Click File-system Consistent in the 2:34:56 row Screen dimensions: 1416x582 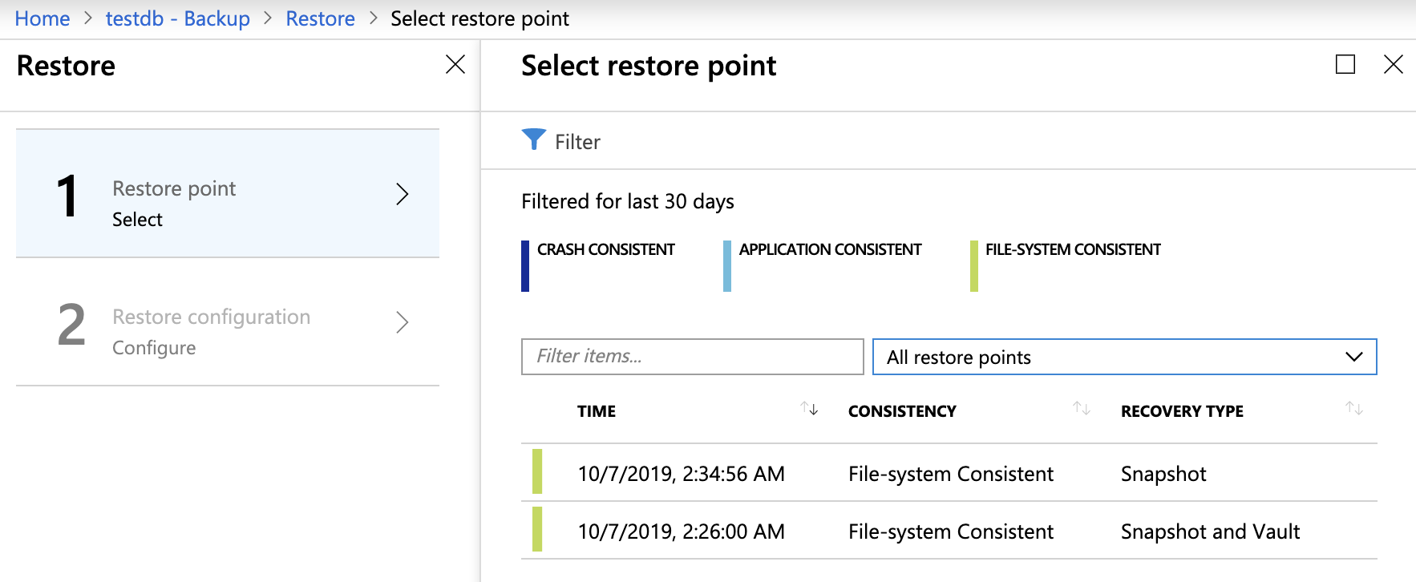click(951, 474)
